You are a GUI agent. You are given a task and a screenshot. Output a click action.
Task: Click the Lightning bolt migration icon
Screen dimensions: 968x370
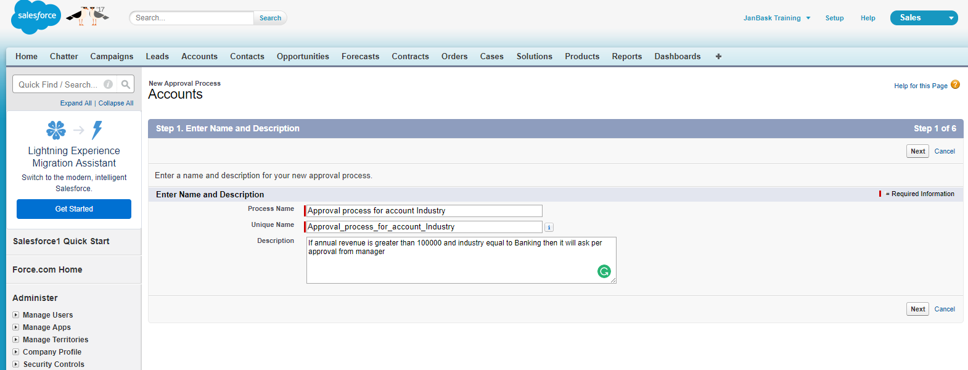point(97,130)
